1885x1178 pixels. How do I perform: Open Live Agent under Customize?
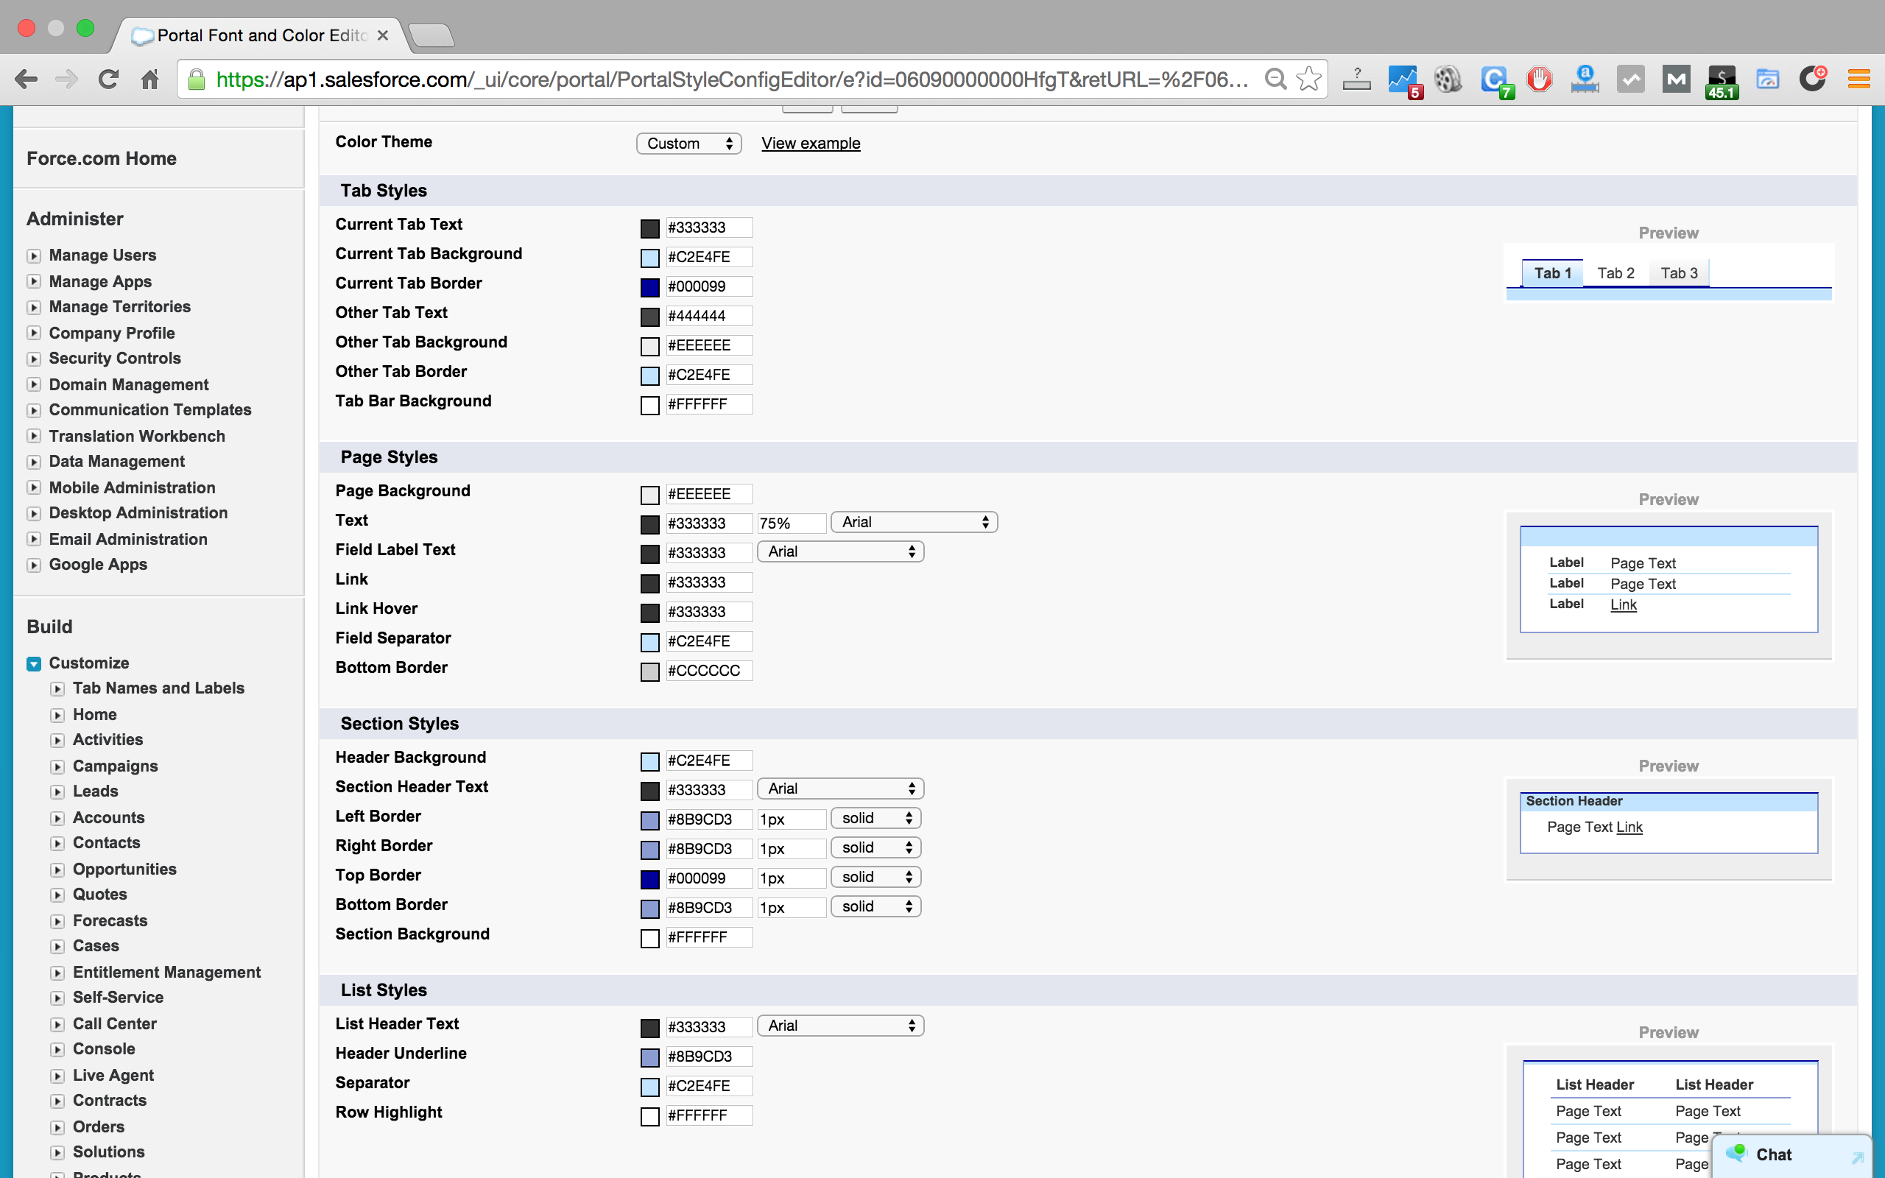(x=113, y=1075)
